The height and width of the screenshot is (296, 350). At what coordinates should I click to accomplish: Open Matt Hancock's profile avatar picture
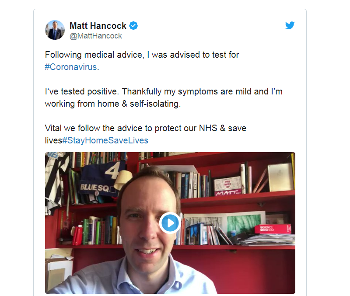55,30
